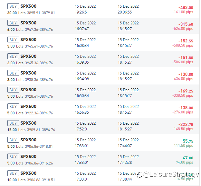Click the BUY badge on the 15.00 lots trade
The height and width of the screenshot is (186, 201).
click(13, 123)
